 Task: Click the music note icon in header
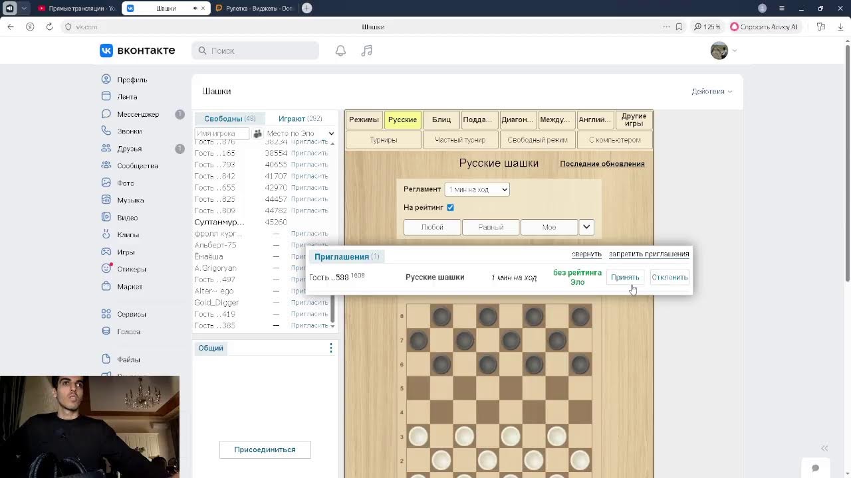coord(367,50)
